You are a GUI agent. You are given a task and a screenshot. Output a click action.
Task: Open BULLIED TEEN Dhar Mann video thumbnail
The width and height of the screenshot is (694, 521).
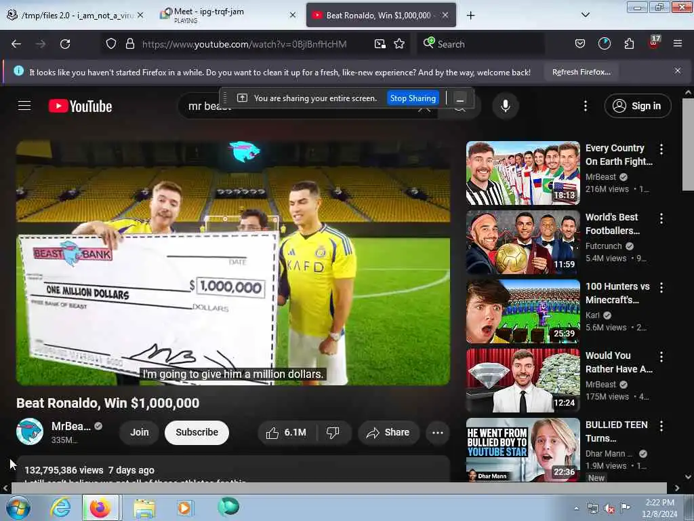click(523, 450)
